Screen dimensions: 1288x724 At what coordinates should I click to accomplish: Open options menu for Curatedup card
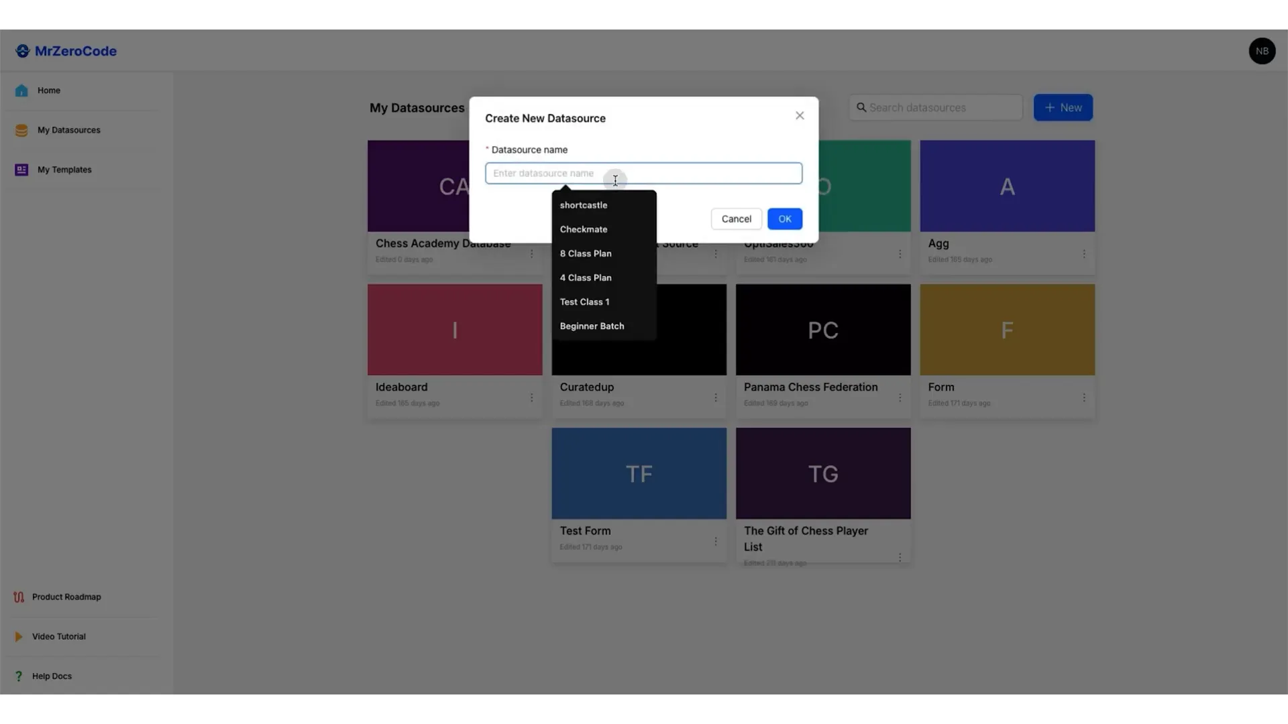716,398
